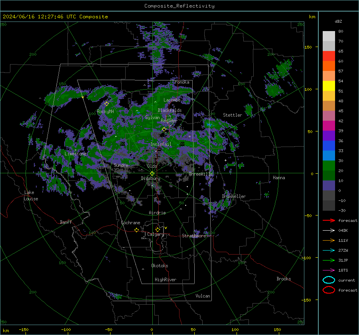359x335 pixels.
Task: Click the Airdrie label
Action: pyautogui.click(x=157, y=213)
